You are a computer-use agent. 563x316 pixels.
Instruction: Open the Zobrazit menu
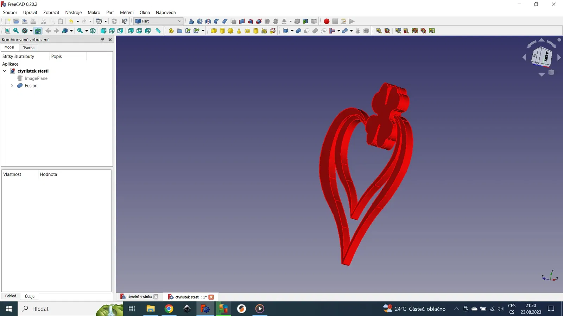click(x=51, y=12)
